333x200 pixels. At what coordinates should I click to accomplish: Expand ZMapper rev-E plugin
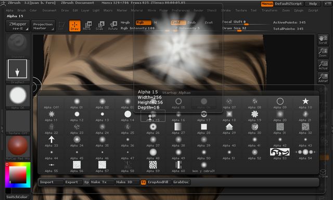18,26
